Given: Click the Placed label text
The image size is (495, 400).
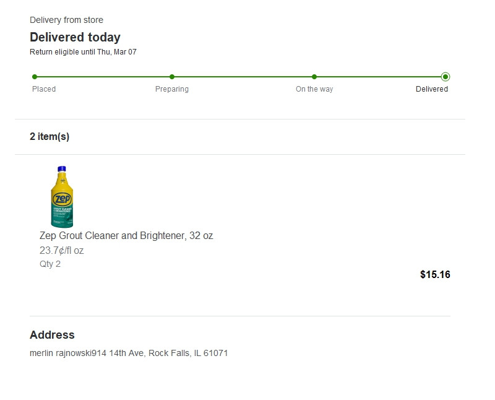Looking at the screenshot, I should coord(44,89).
